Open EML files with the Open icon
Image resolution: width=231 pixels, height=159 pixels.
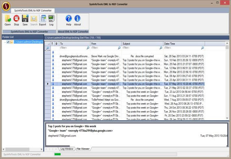[7, 20]
